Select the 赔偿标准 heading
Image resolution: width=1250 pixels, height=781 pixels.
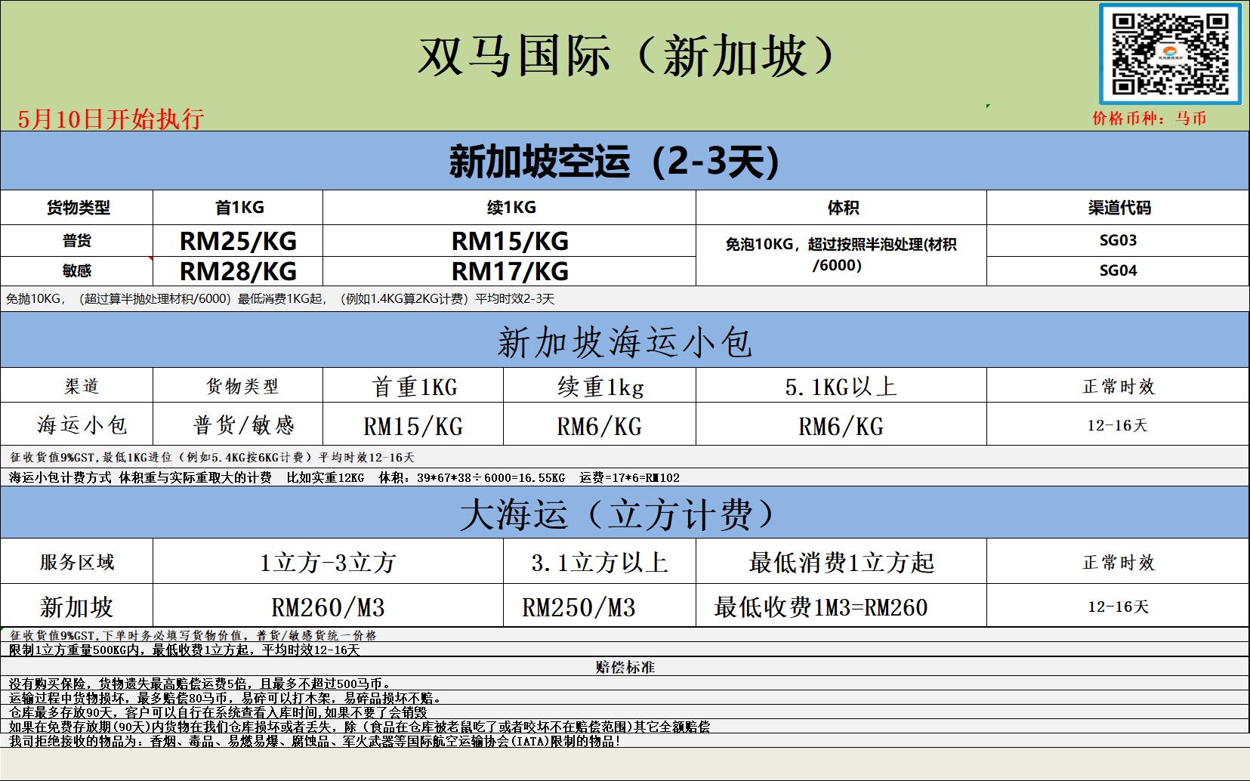624,666
